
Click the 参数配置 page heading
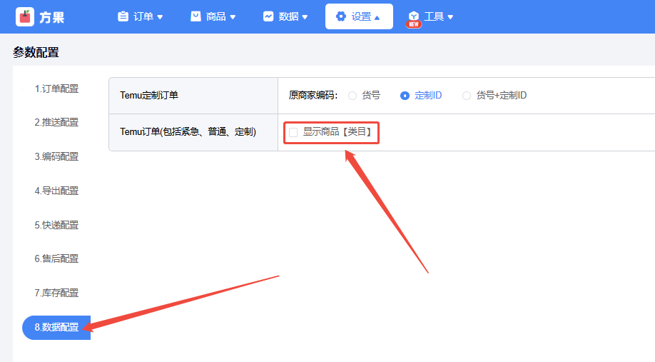pyautogui.click(x=36, y=53)
